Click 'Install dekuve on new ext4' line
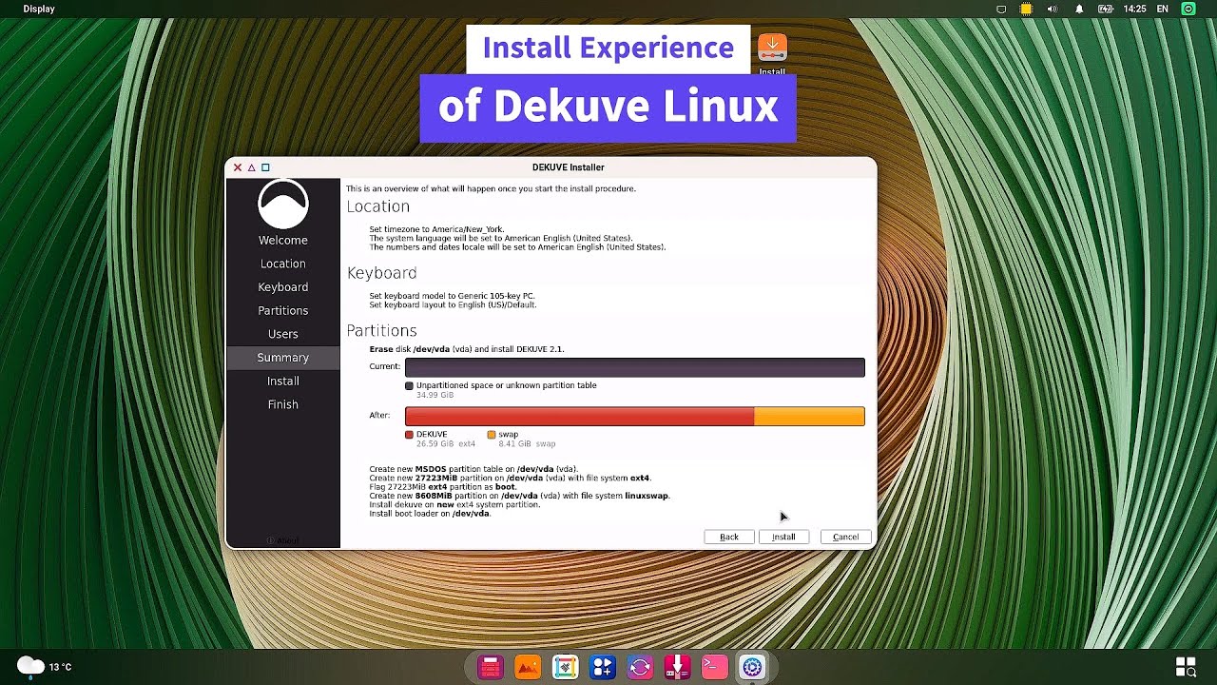 pyautogui.click(x=454, y=505)
